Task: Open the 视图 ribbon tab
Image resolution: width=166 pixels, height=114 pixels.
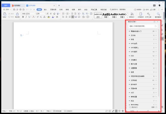Action: point(73,10)
